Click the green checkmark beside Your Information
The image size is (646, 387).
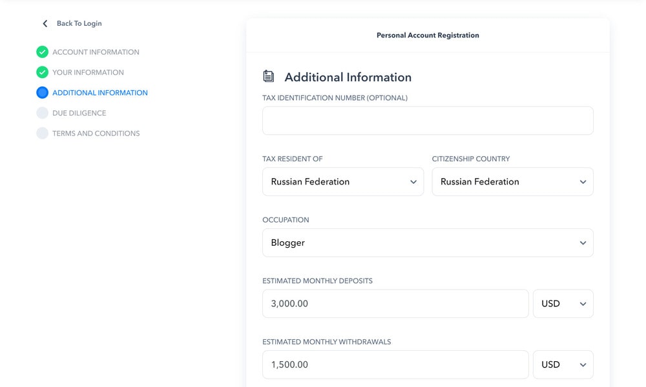[x=43, y=72]
